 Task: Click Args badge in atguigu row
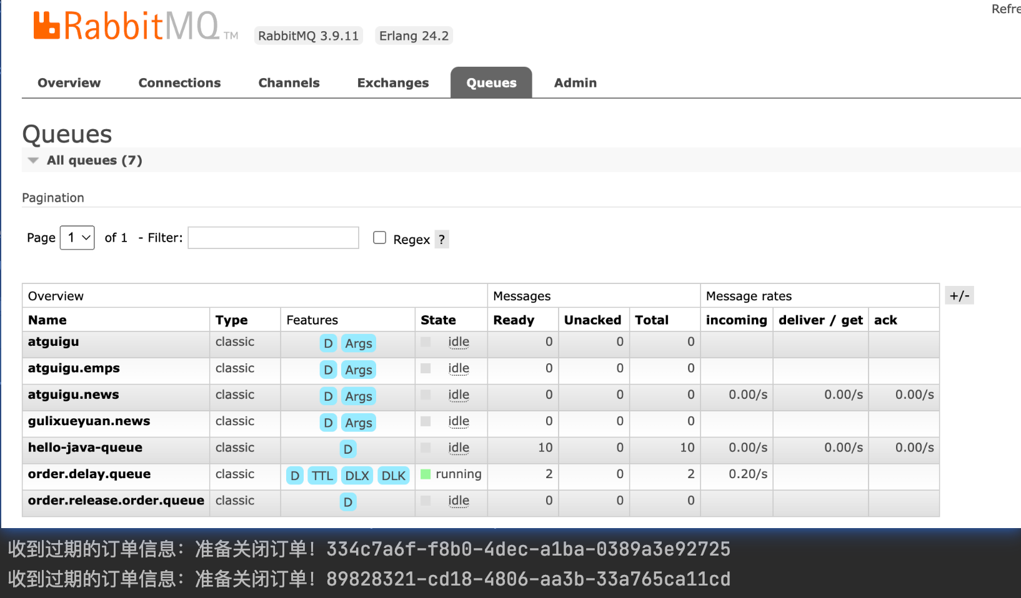(x=359, y=343)
